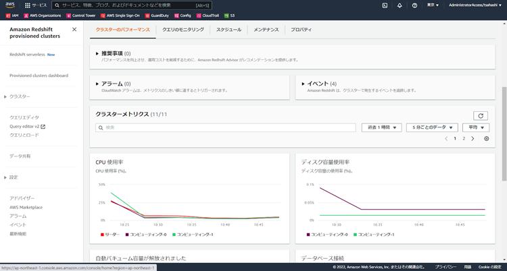Close the Redshift navigation sidebar
507x271 pixels.
[74, 30]
